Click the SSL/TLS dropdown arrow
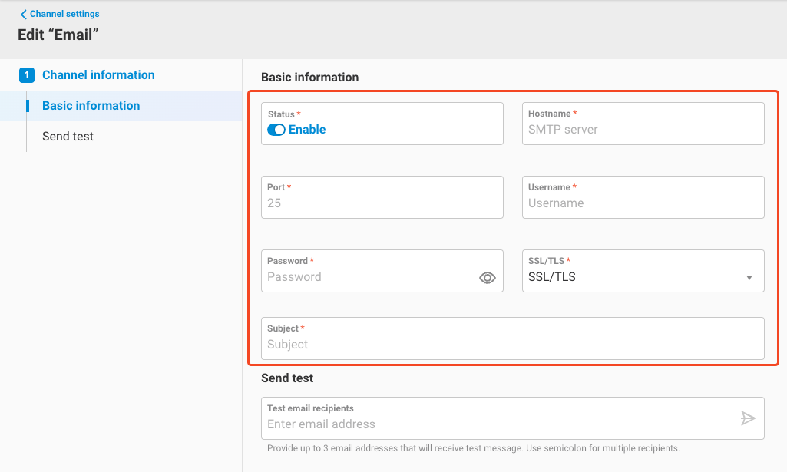787x472 pixels. coord(749,278)
